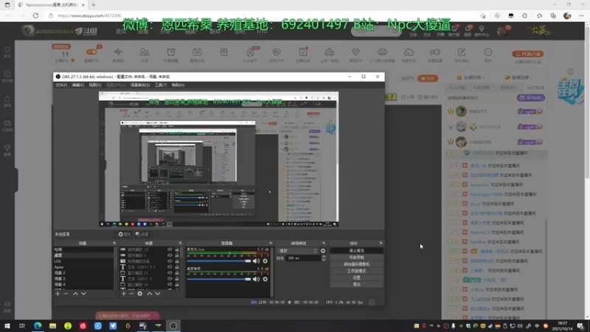Pop out the Audio Mixer dock panel

[x=271, y=243]
